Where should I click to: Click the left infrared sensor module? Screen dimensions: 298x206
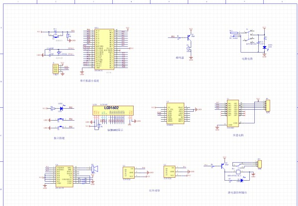(129, 173)
